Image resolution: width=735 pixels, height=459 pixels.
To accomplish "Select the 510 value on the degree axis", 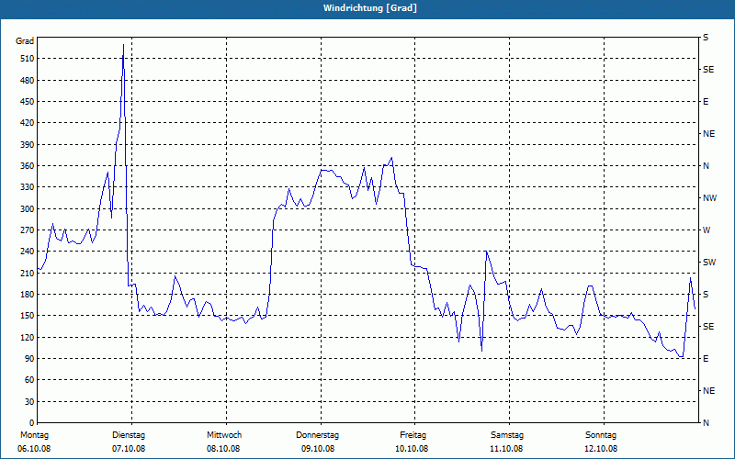I will click(x=28, y=59).
